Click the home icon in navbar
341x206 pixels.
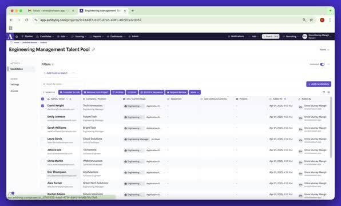tap(17, 37)
